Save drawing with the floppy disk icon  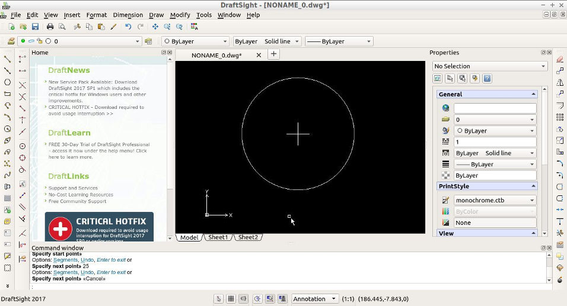pos(35,27)
